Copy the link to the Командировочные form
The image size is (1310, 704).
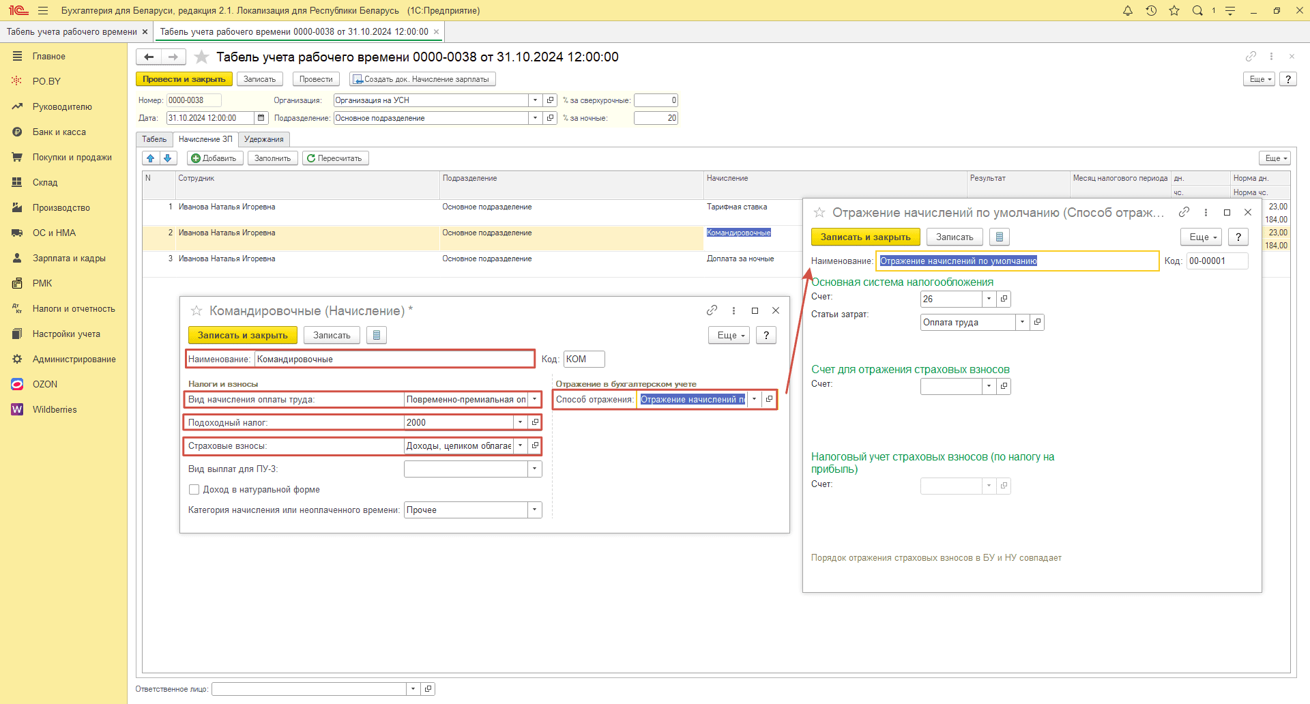712,310
